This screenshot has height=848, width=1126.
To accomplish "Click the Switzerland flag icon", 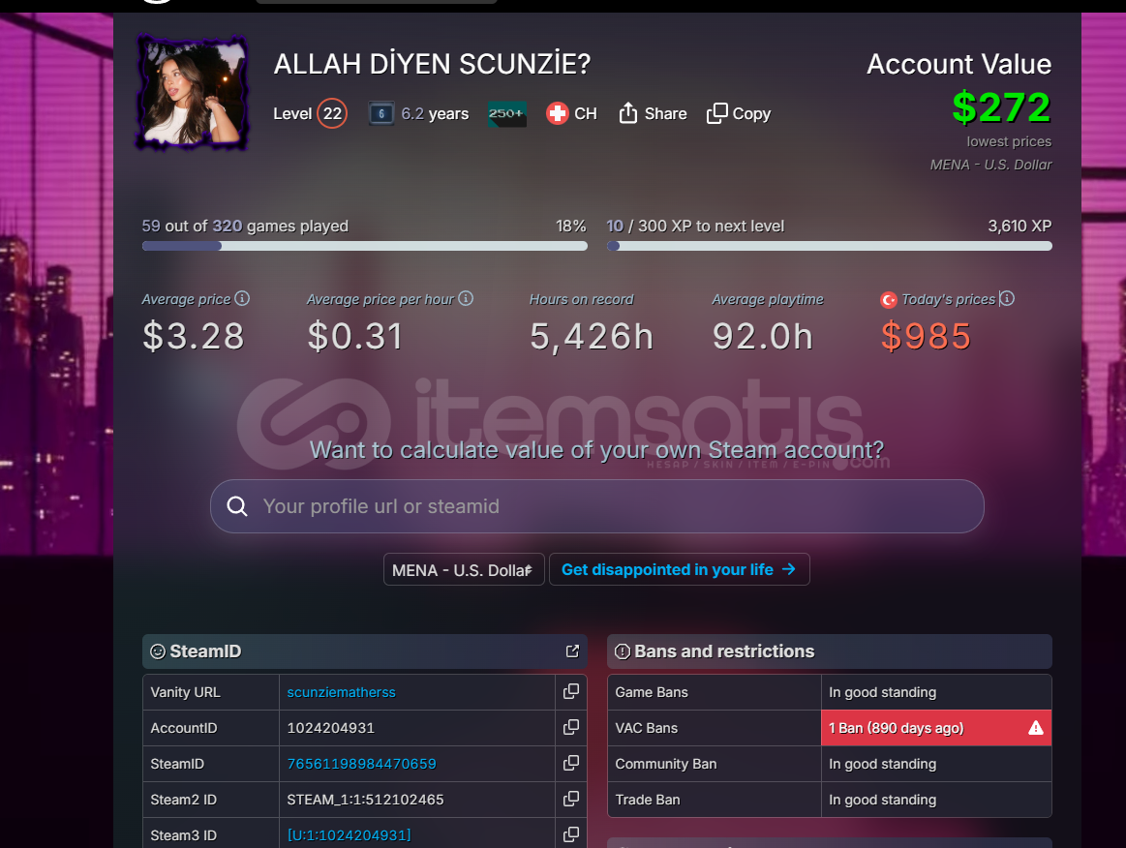I will [x=558, y=113].
